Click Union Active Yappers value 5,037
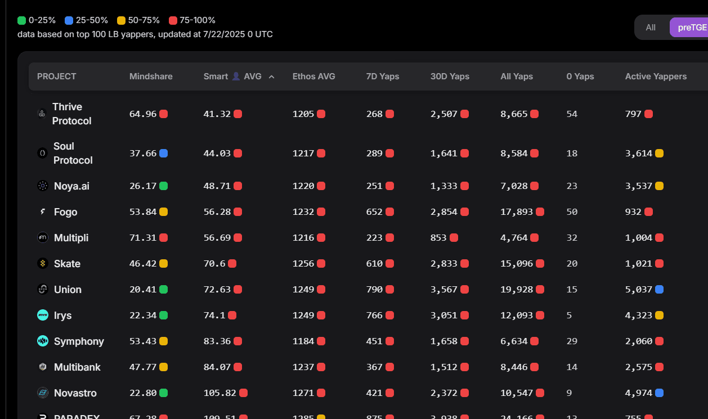The image size is (708, 419). point(639,290)
